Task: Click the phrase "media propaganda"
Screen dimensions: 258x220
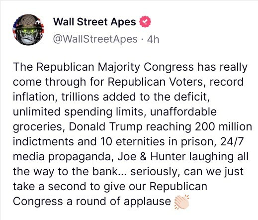Action: click(x=62, y=157)
